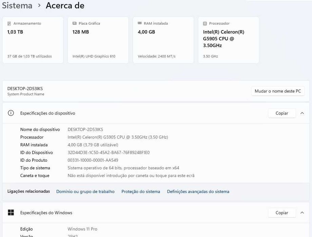The image size is (312, 237).
Task: Click 37 GB de 1,03 TB utilizados
Action: [x=30, y=56]
